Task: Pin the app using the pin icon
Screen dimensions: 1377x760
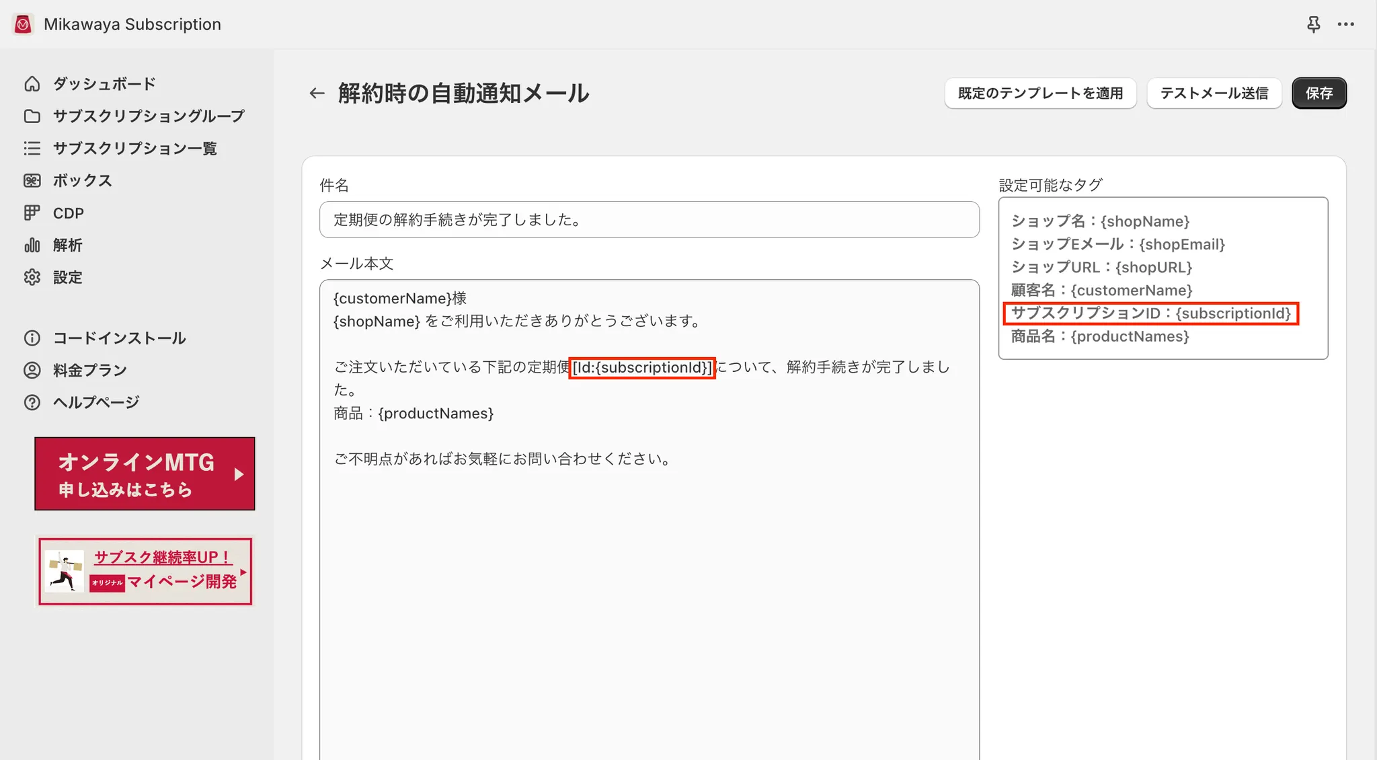Action: pos(1313,24)
